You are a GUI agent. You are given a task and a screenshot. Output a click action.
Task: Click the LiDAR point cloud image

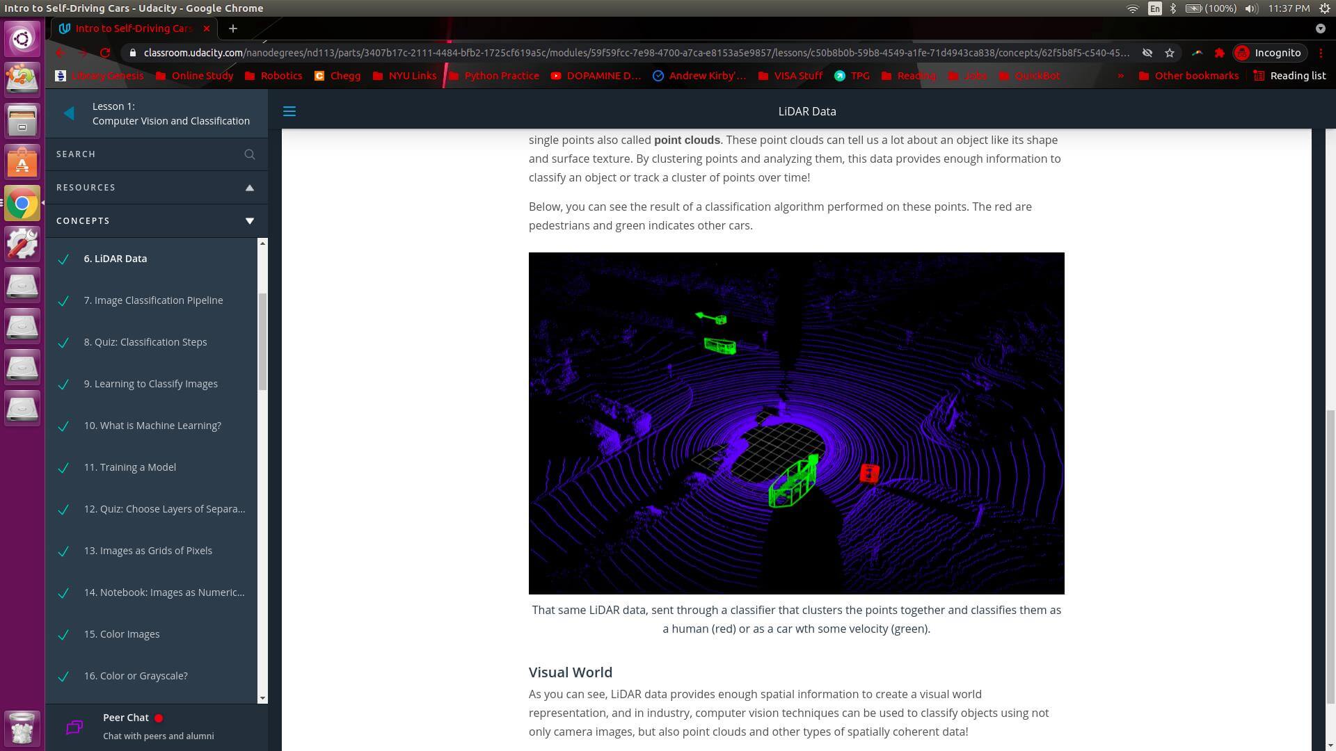click(x=796, y=423)
